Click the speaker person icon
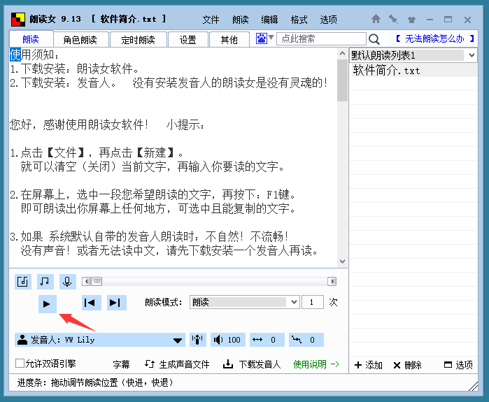The height and width of the screenshot is (402, 489). [x=22, y=340]
